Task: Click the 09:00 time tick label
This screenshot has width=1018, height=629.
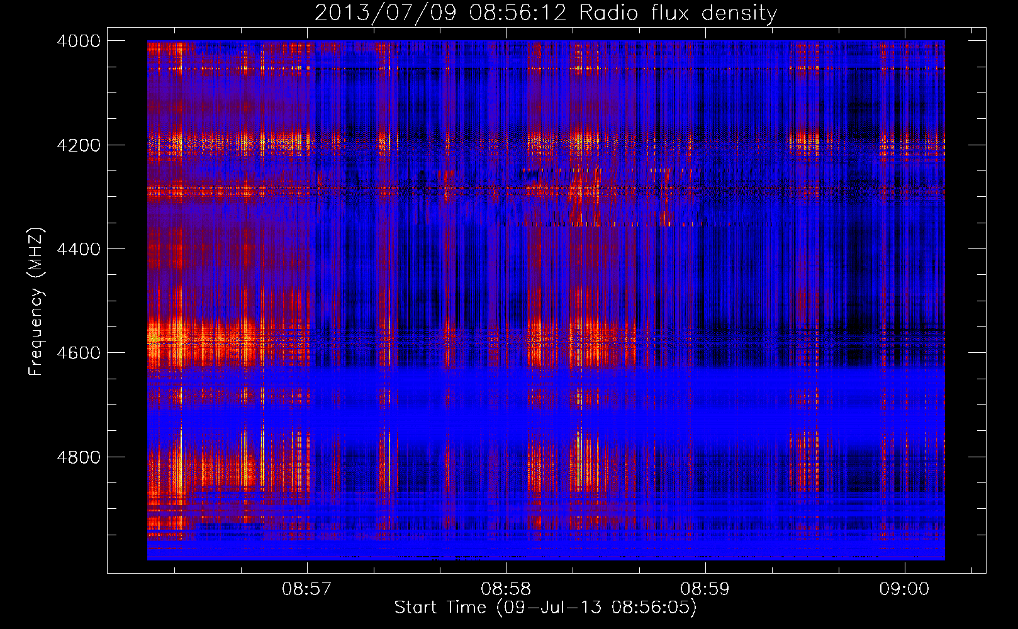Action: [x=904, y=589]
